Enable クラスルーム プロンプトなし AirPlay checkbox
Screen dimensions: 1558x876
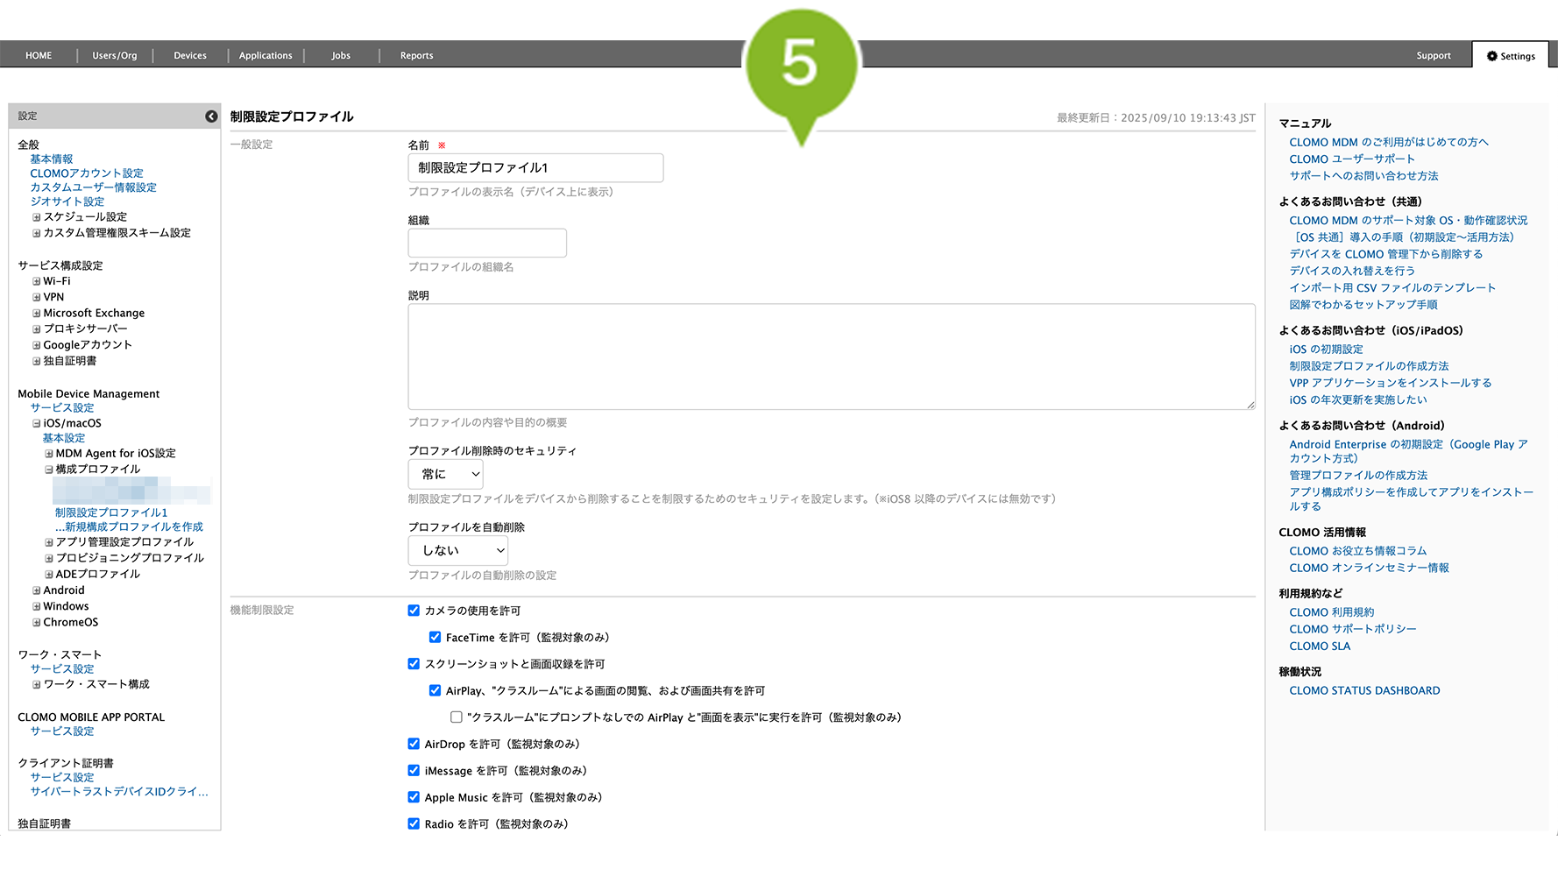457,717
